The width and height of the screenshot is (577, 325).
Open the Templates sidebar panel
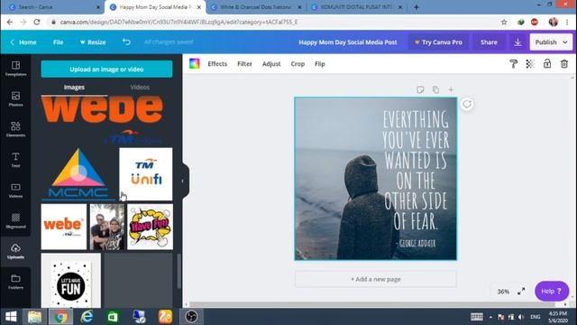pos(15,69)
